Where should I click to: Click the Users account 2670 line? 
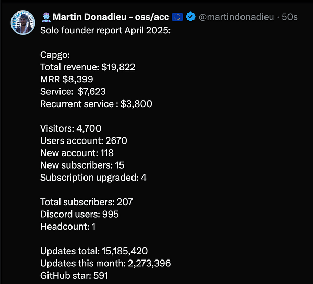(83, 140)
